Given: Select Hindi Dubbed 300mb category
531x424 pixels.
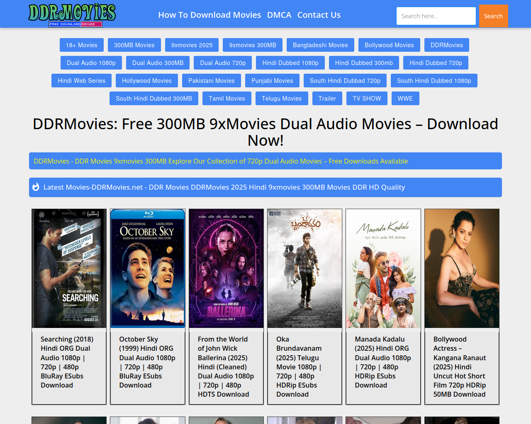Looking at the screenshot, I should click(364, 63).
